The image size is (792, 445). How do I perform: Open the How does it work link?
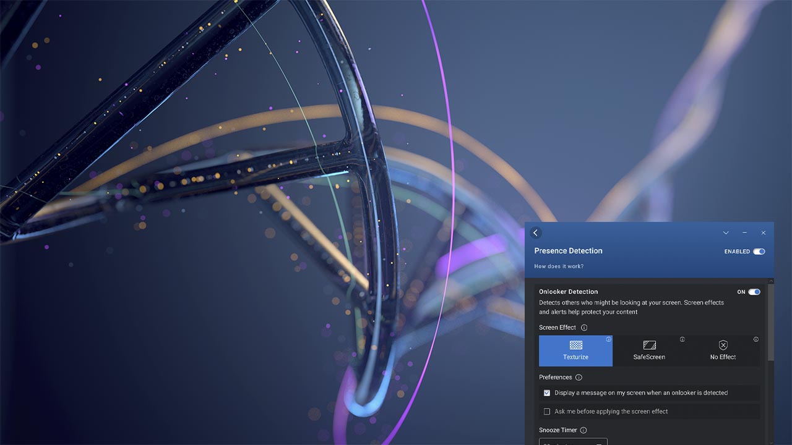(559, 266)
